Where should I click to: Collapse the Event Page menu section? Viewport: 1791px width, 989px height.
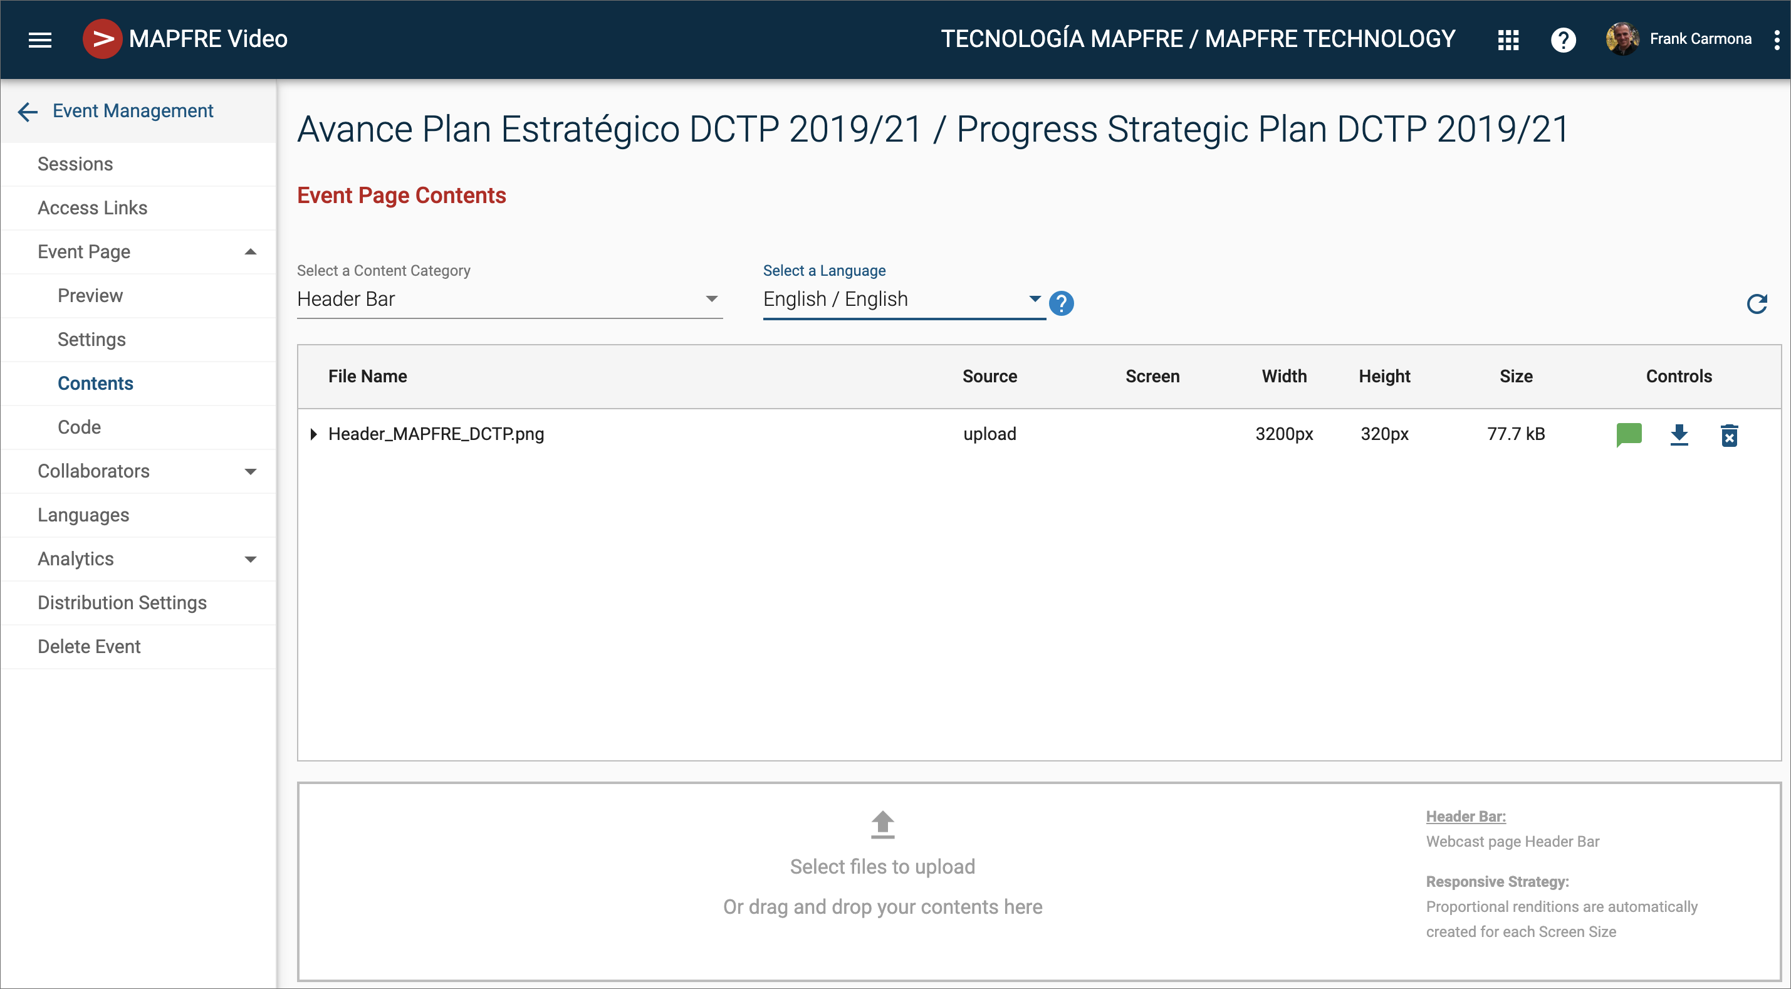(x=250, y=252)
